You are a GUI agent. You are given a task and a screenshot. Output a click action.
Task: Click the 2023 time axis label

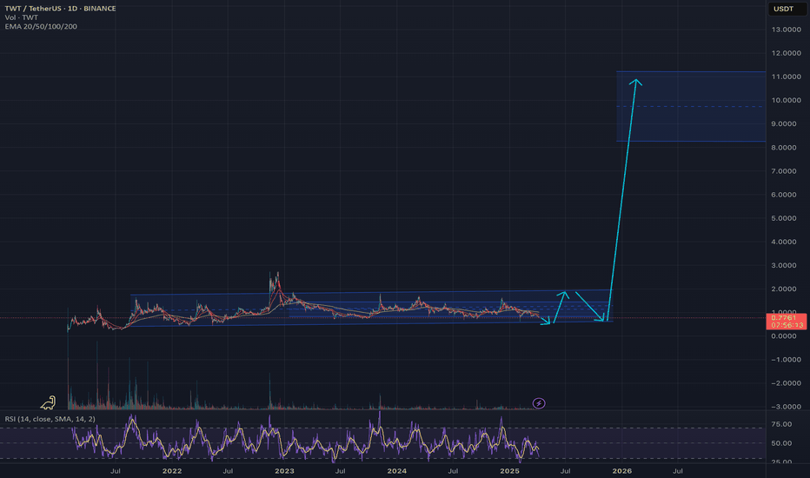click(x=285, y=471)
